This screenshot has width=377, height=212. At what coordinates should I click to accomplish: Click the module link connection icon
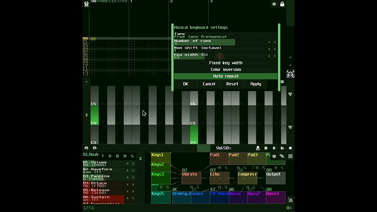click(282, 156)
